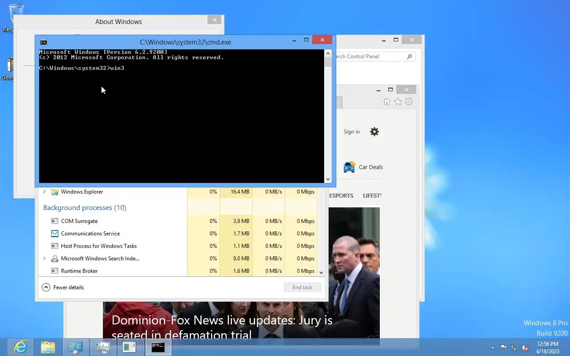Viewport: 570px width, 356px height.
Task: Expand Microsoft Windows Search Indexer row
Action: tap(45, 259)
